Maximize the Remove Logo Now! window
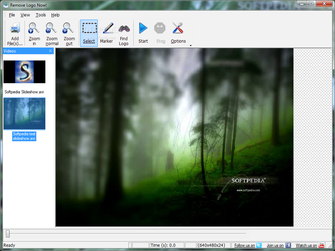 [x=311, y=3]
